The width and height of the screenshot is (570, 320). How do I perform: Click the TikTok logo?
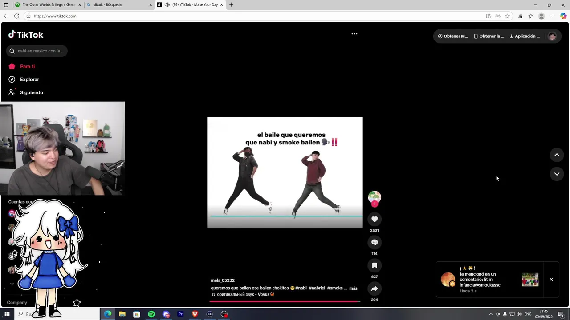point(26,35)
